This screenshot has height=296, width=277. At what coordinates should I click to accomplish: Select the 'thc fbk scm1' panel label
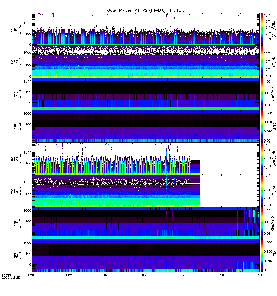[17, 256]
